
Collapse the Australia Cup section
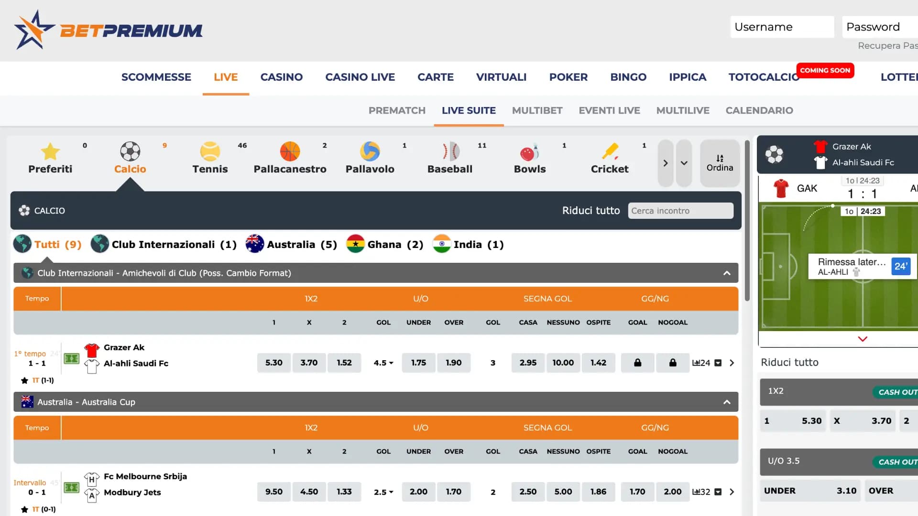click(x=727, y=402)
